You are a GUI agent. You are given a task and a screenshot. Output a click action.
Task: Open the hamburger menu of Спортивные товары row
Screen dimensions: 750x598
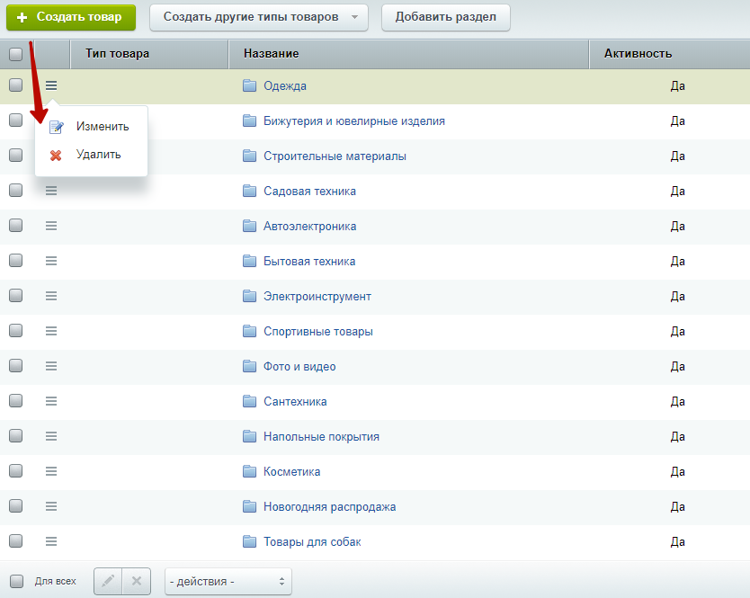click(x=51, y=331)
